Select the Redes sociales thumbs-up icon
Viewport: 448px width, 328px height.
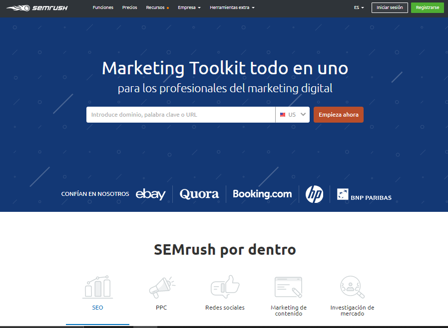coord(225,287)
